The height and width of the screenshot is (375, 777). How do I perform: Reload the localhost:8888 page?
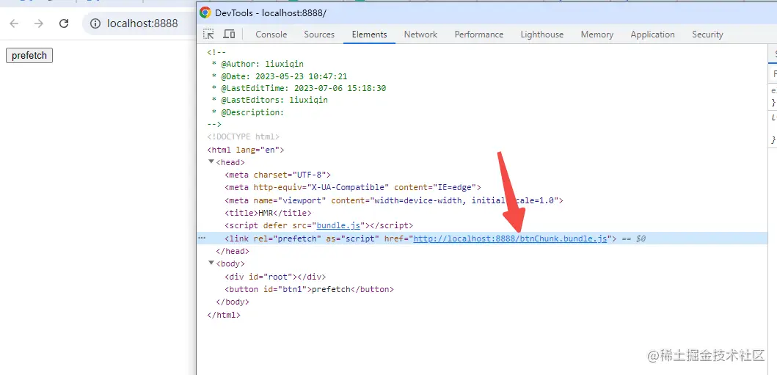pos(63,23)
